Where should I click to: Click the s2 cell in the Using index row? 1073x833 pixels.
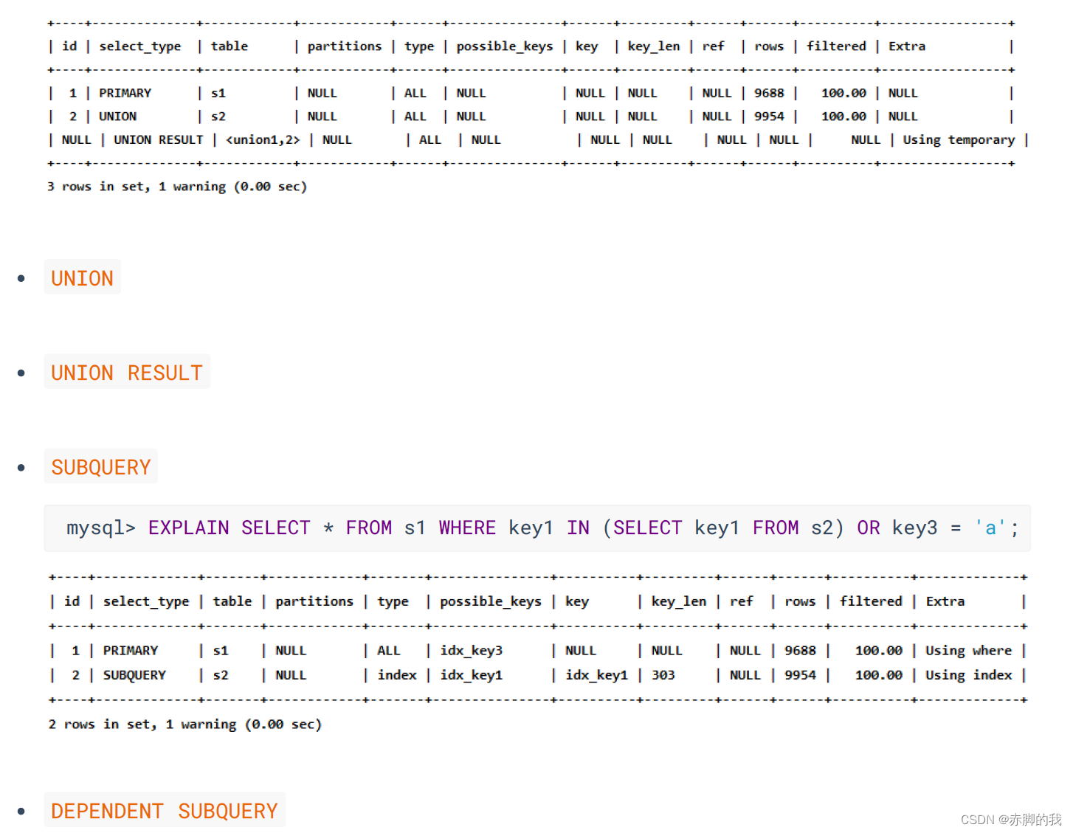click(x=221, y=675)
